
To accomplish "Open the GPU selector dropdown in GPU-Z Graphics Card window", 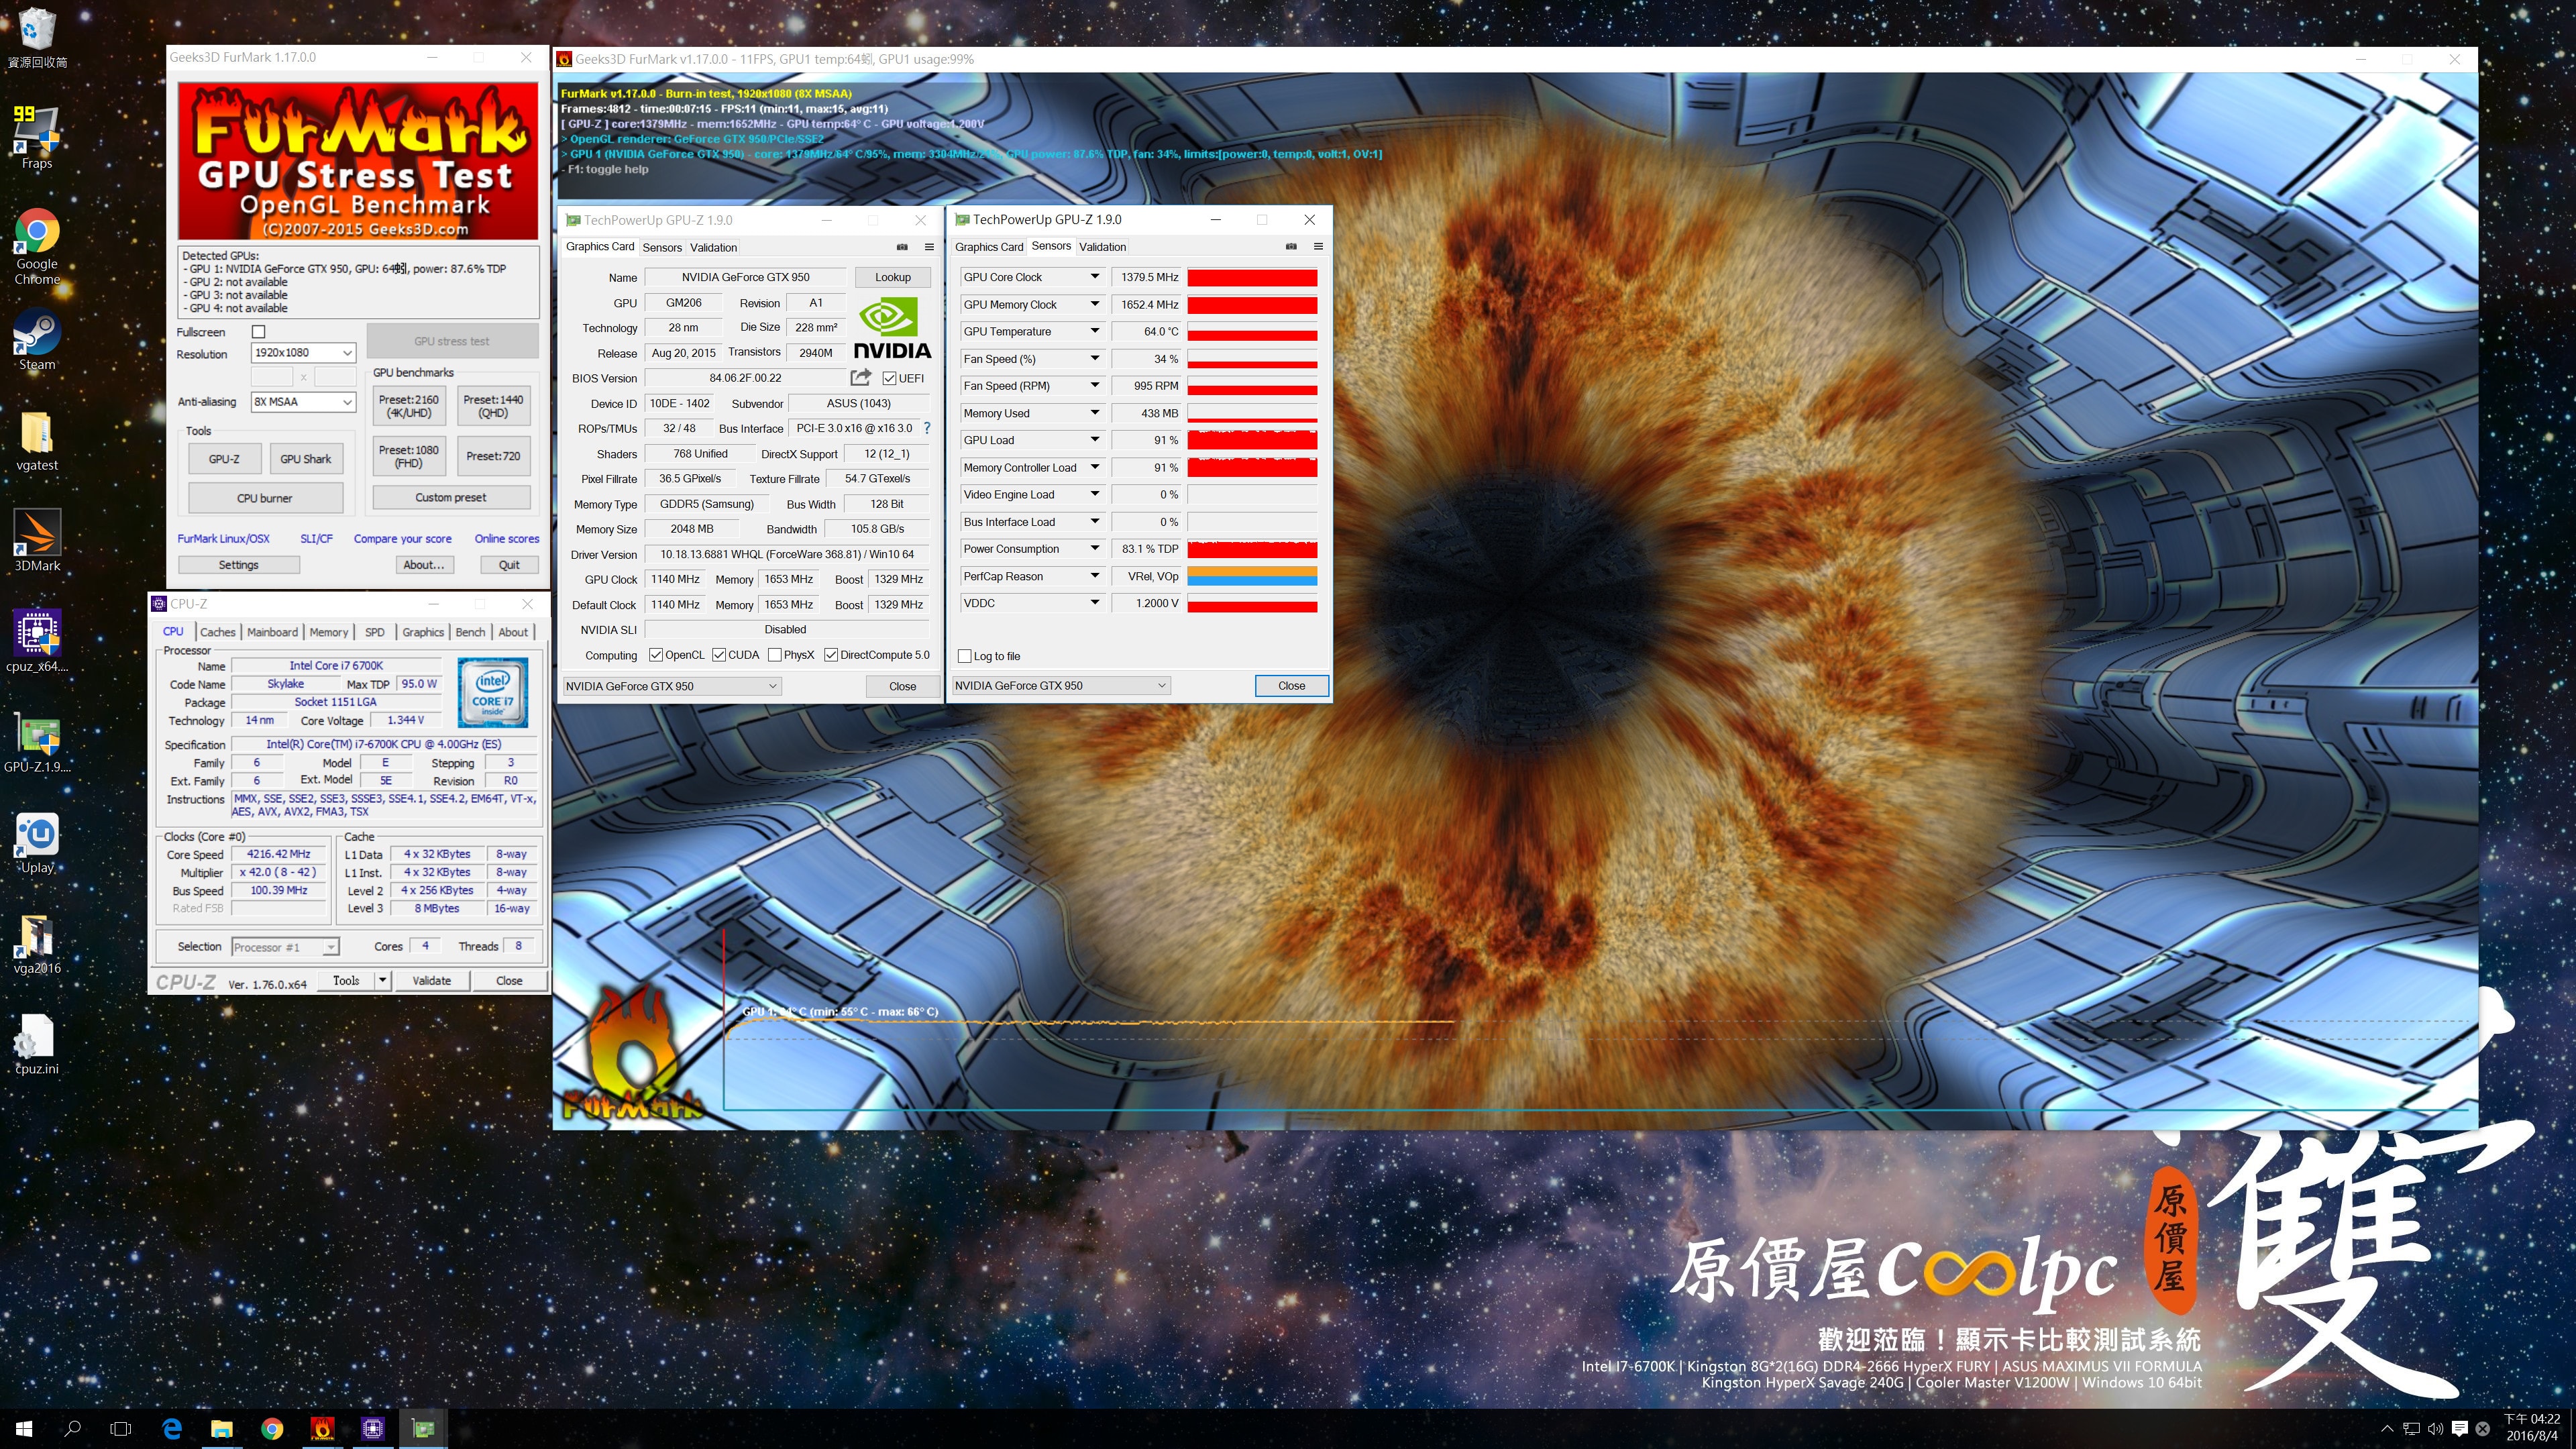I will 671,686.
